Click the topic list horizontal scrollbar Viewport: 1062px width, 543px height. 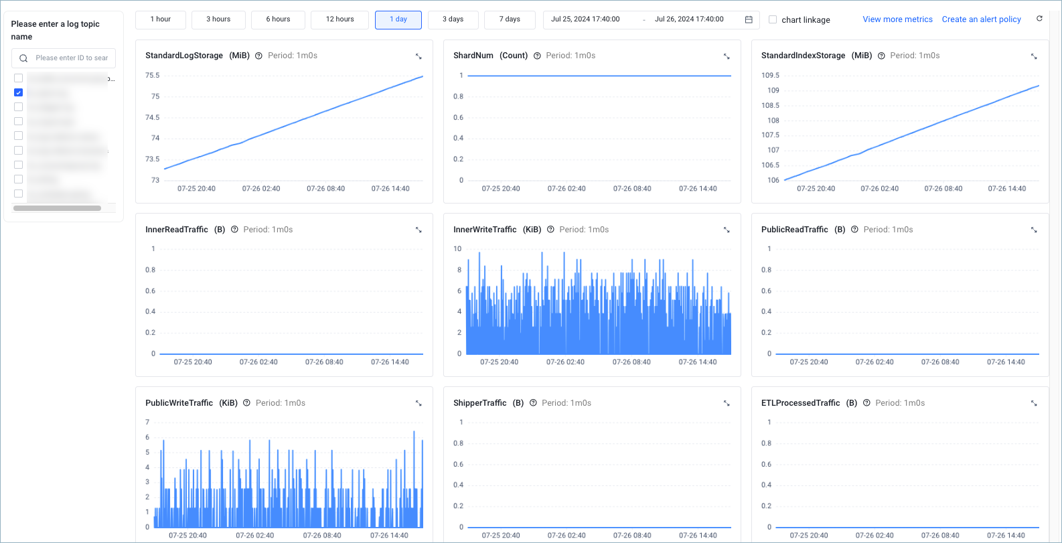[x=57, y=208]
